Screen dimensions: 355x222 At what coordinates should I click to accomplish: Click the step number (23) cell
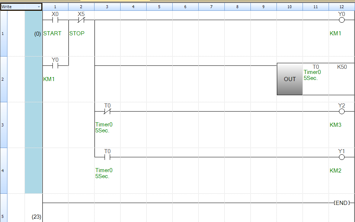tap(36, 217)
